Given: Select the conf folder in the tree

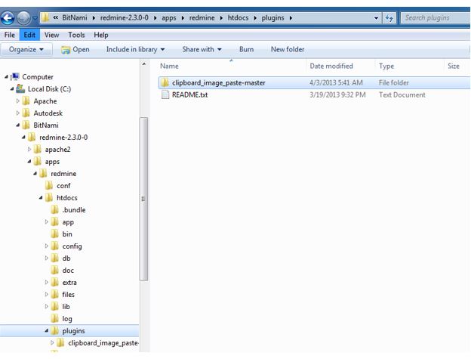Looking at the screenshot, I should click(x=63, y=186).
